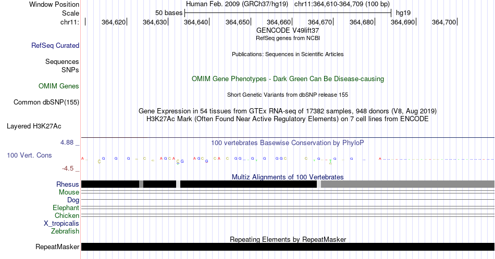The height and width of the screenshot is (259, 495).
Task: Click the Dog species label
Action: point(73,200)
